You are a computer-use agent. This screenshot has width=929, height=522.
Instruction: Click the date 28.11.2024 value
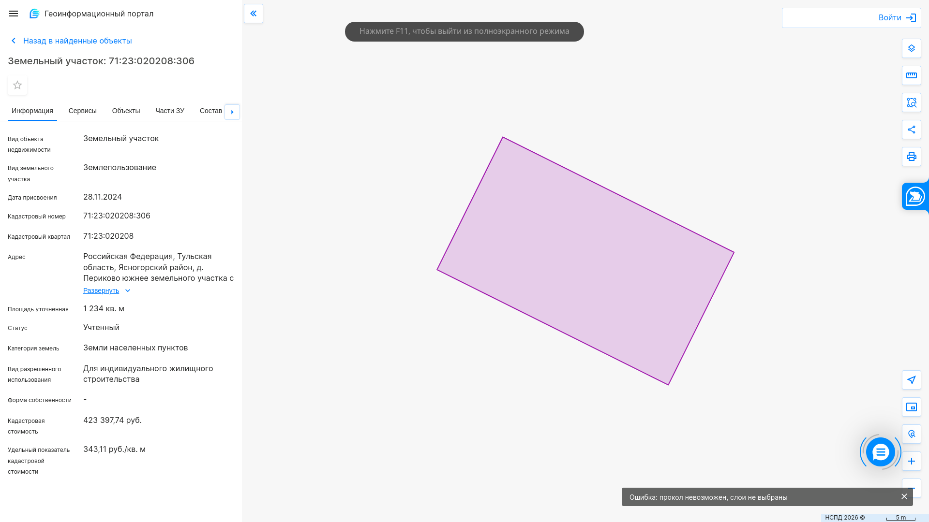(x=103, y=197)
